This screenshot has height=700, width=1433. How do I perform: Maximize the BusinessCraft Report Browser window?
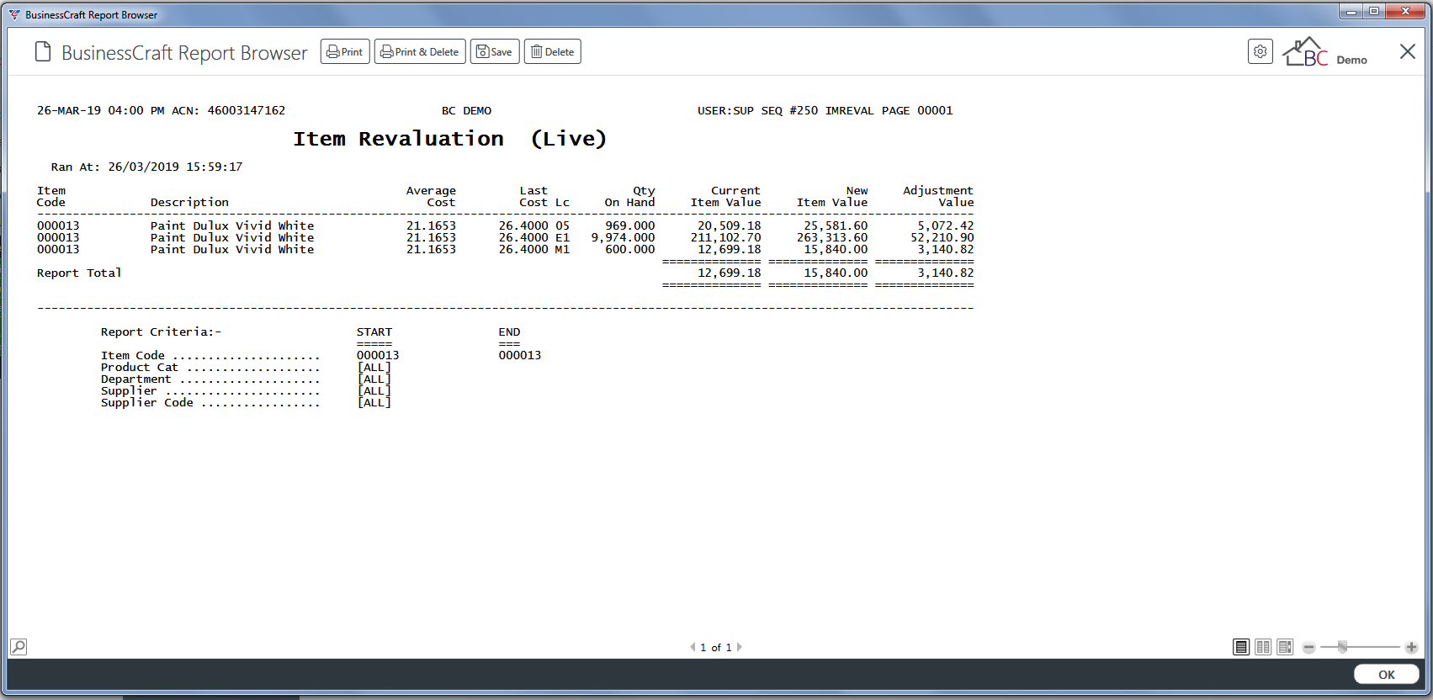click(1374, 12)
